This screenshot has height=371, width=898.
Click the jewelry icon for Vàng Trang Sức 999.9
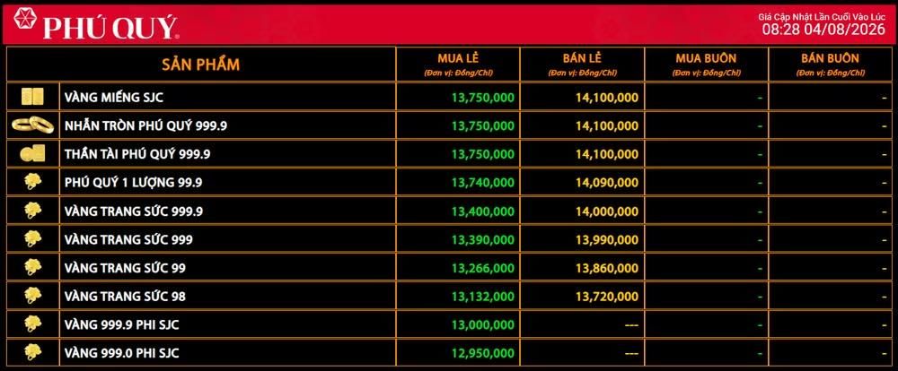coord(32,211)
